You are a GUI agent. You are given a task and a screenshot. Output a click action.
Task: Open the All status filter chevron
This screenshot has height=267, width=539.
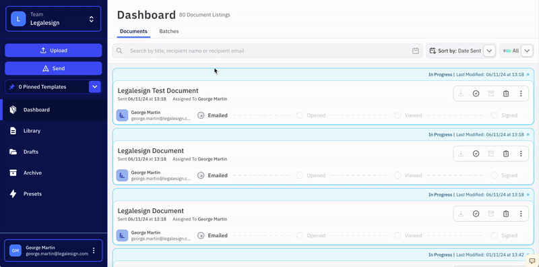click(x=527, y=51)
